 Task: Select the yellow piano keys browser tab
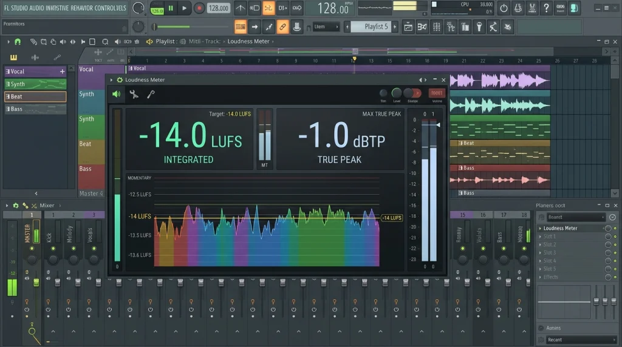(13, 58)
